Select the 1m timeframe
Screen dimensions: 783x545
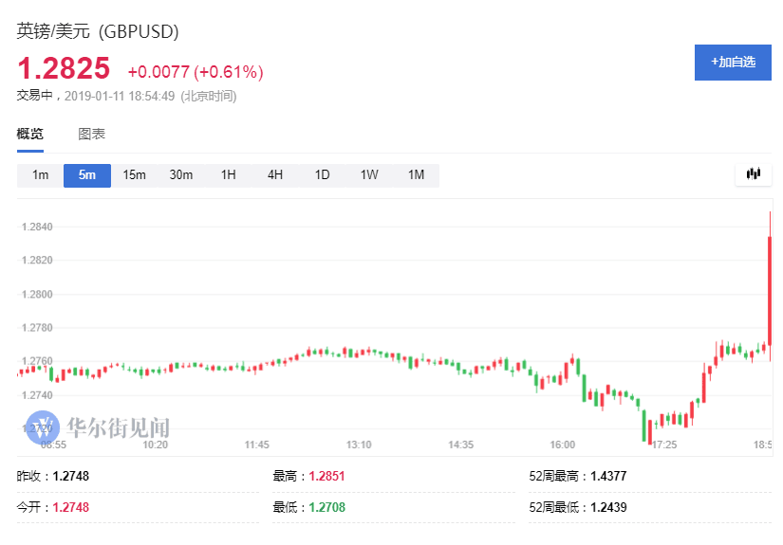pyautogui.click(x=40, y=175)
